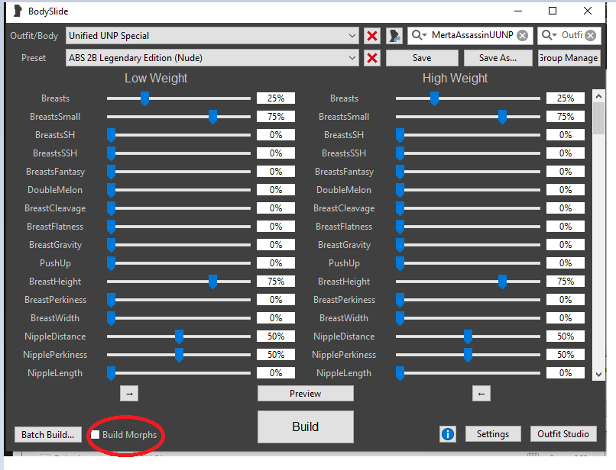Click the Low Weight BreastFlatness 0% value field
Viewport: 616px width, 470px height.
point(276,227)
